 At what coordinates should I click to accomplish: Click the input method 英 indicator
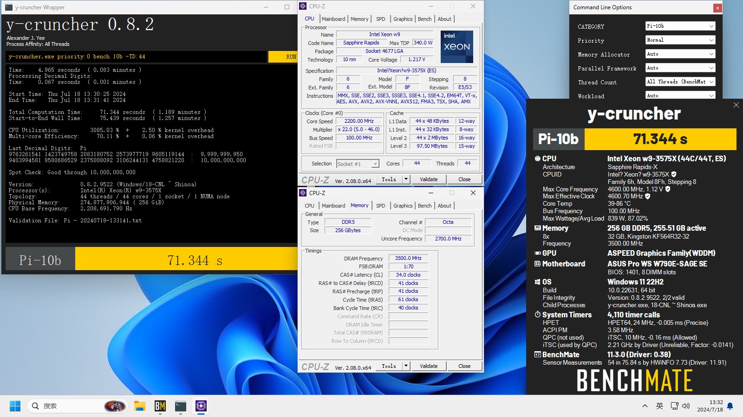pyautogui.click(x=659, y=406)
